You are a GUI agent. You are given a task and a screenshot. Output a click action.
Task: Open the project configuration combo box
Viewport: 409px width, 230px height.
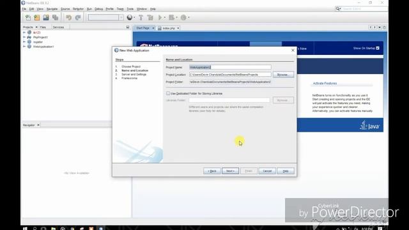(x=105, y=17)
